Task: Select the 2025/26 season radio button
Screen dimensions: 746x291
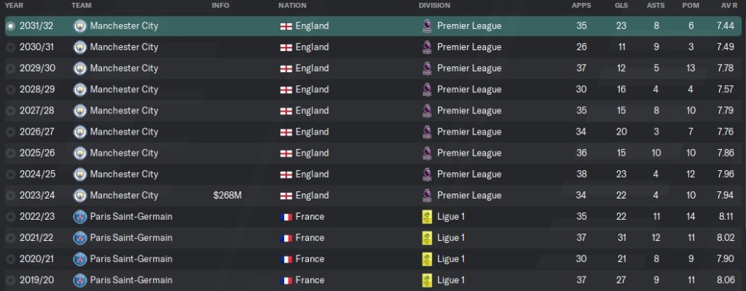Action: click(x=10, y=154)
